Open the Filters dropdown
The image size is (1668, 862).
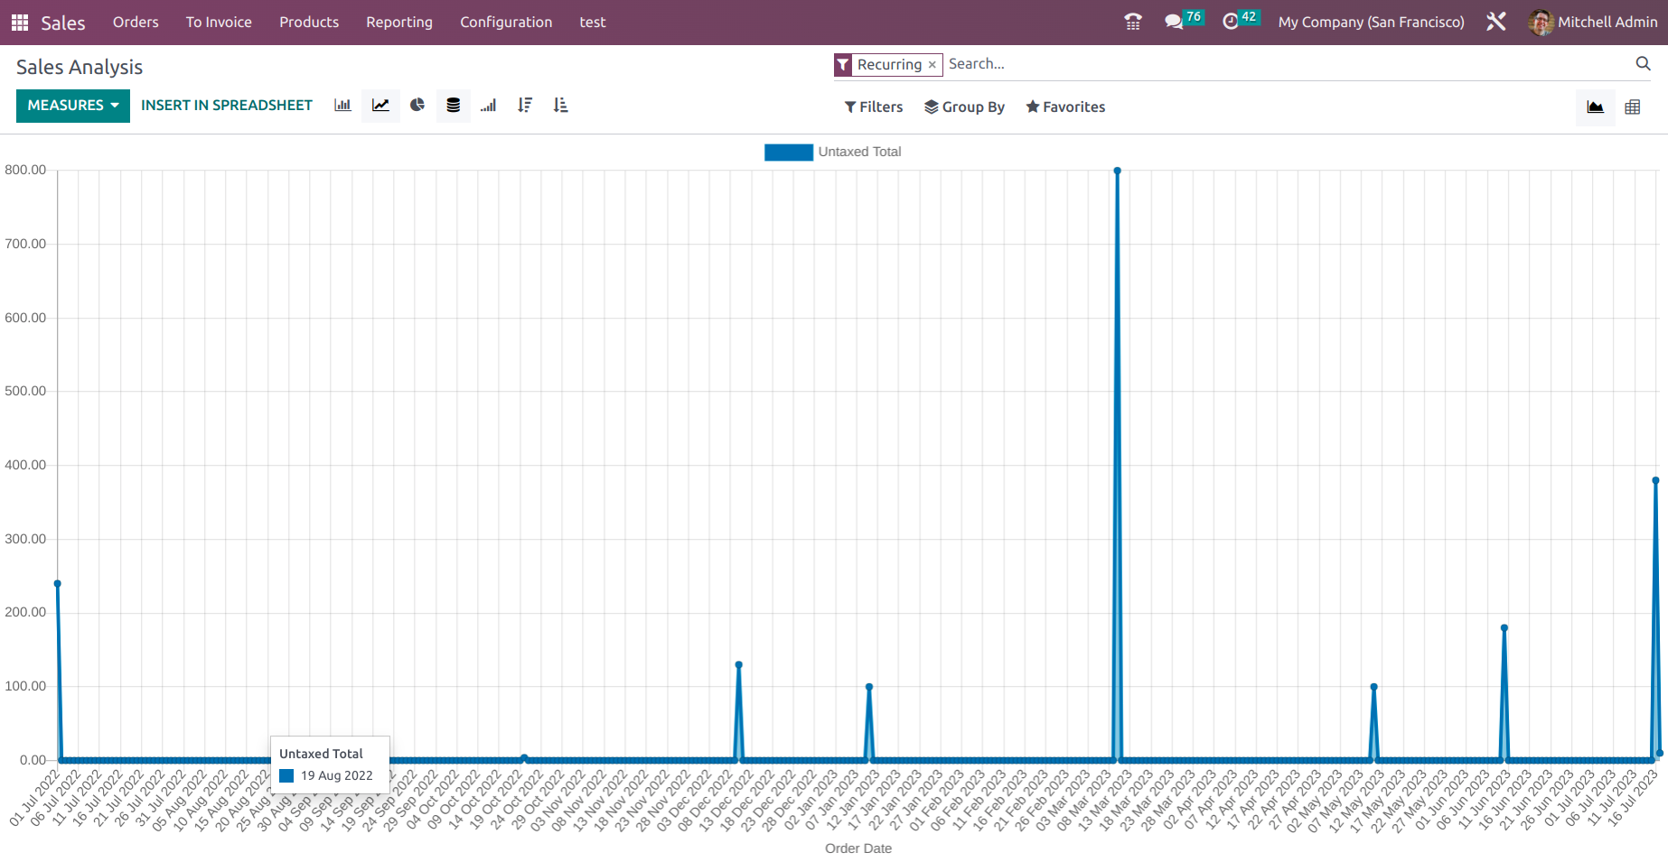pyautogui.click(x=873, y=107)
